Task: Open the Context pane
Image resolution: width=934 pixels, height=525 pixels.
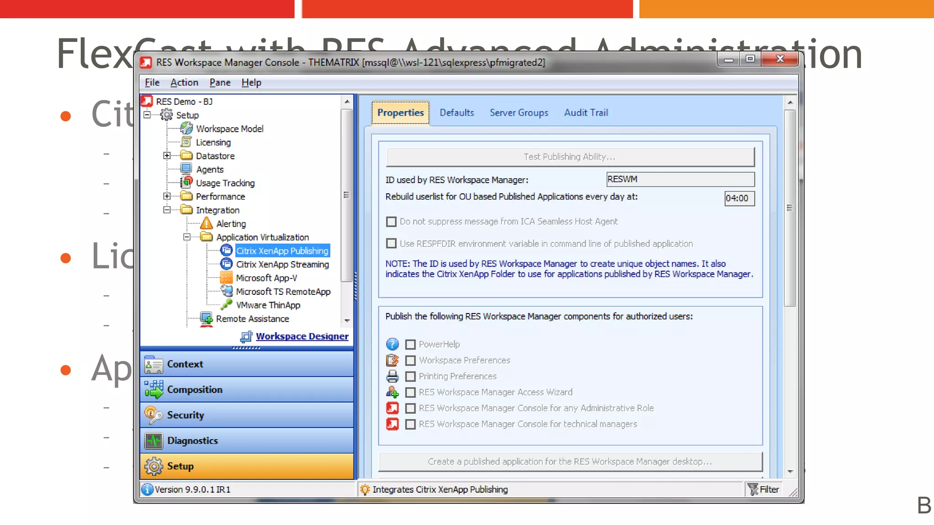Action: (x=247, y=364)
